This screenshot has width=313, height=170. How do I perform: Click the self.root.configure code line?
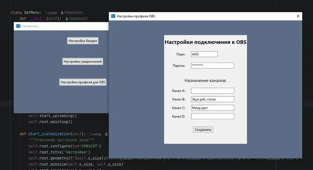[x=65, y=146]
